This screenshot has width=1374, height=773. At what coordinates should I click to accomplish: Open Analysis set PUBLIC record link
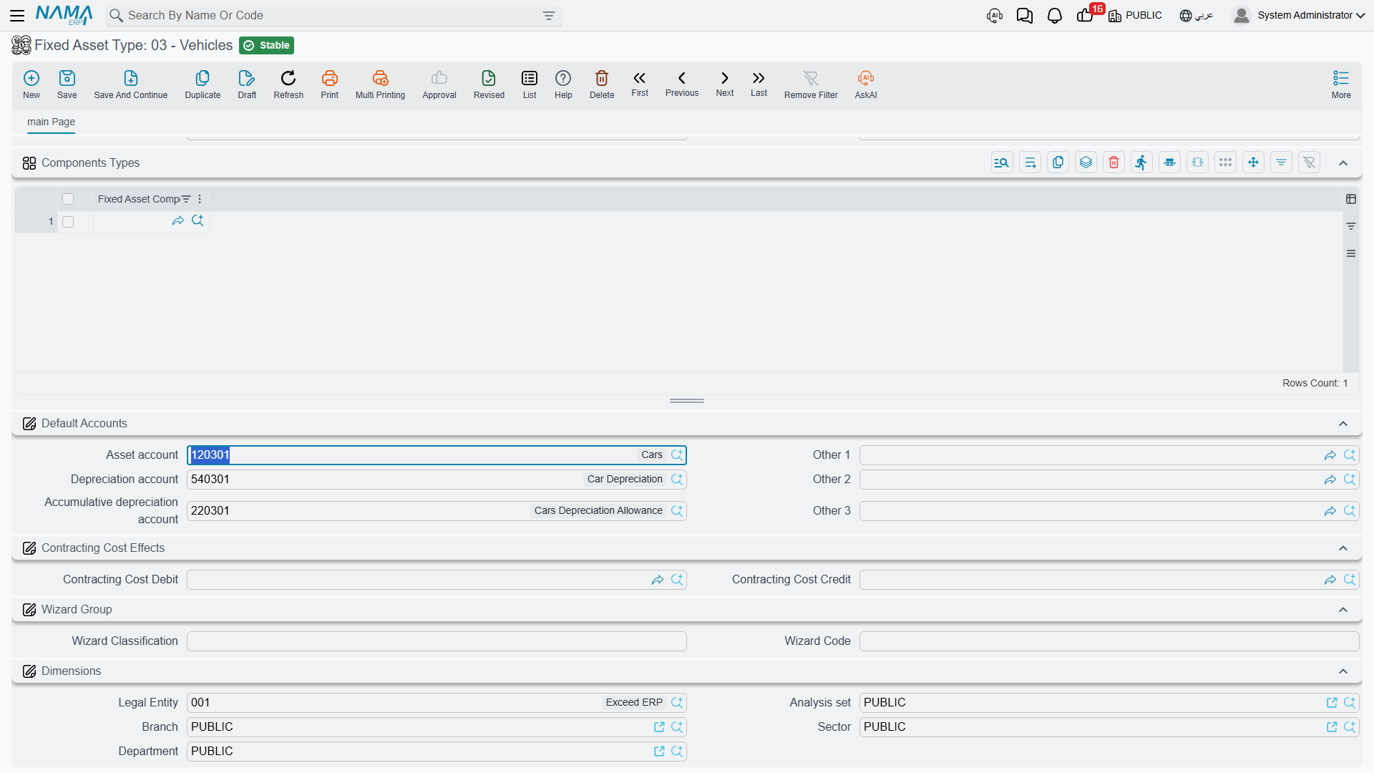[x=1332, y=703]
